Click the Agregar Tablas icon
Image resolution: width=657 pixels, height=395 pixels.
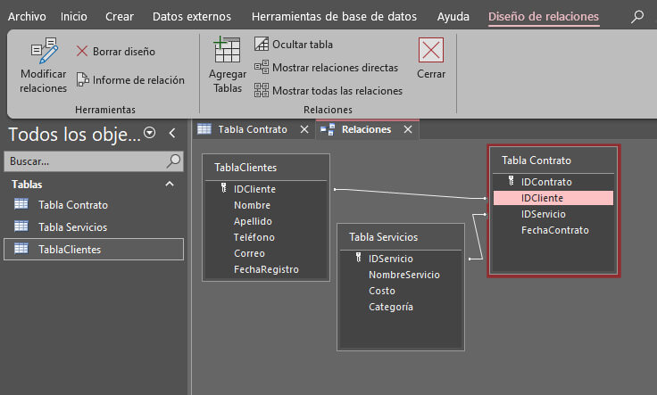(x=227, y=50)
